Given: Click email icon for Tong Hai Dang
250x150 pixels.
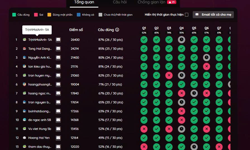Looking at the screenshot, I should [58, 49].
